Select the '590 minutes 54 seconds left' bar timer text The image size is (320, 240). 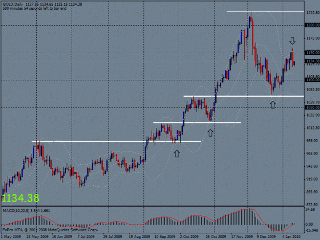coord(34,8)
